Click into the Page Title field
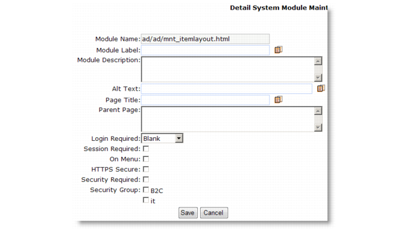 206,100
